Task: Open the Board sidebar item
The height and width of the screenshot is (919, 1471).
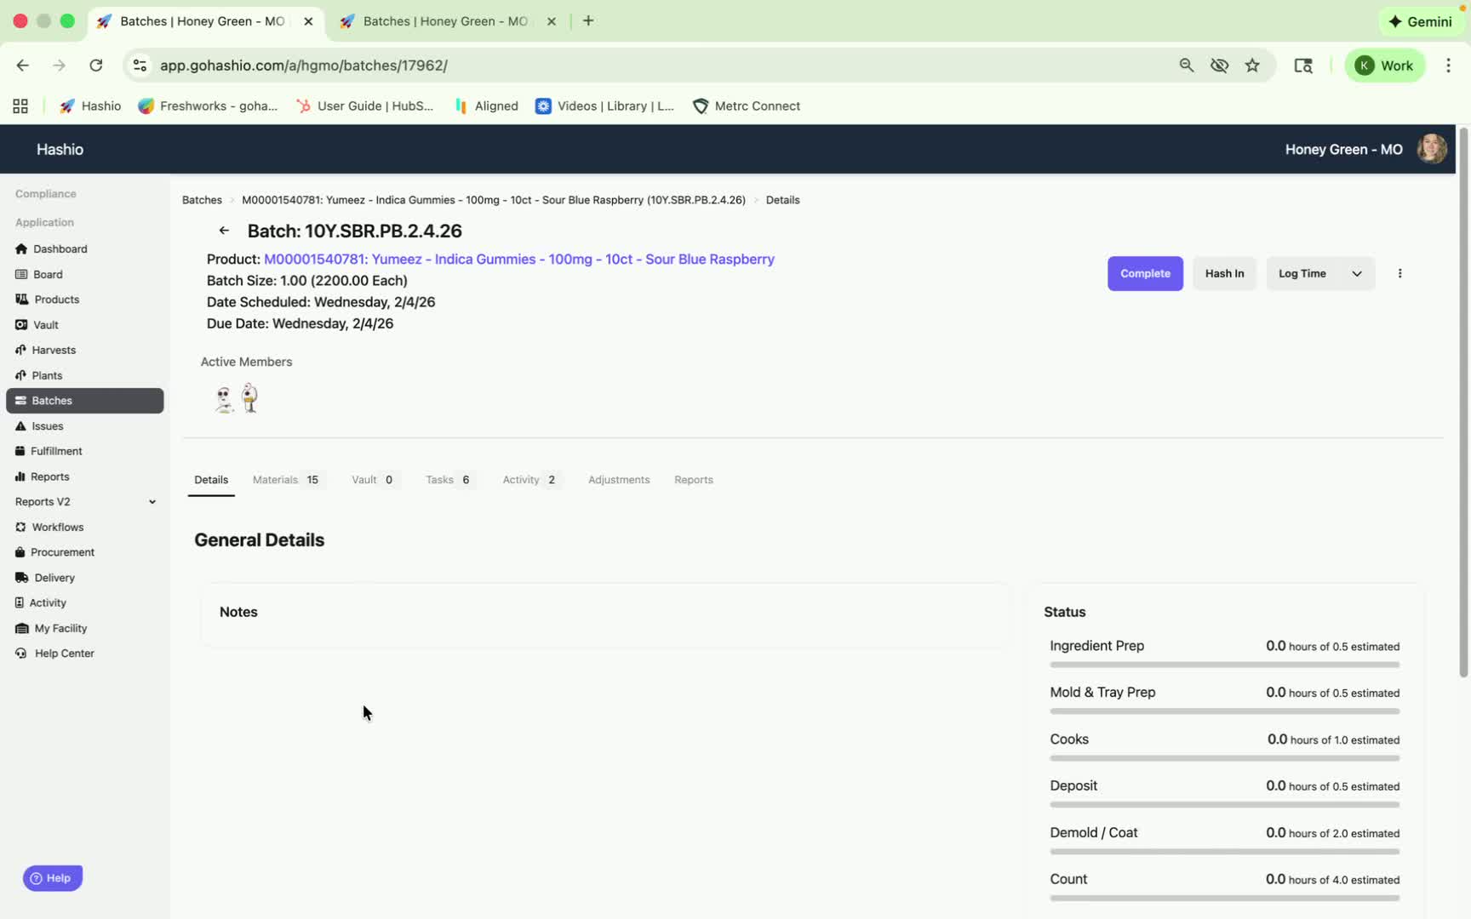Action: click(x=39, y=275)
